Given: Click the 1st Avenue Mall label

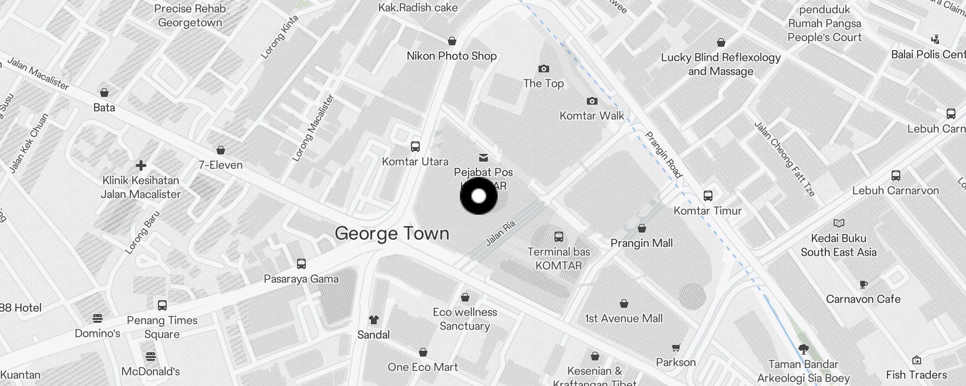Looking at the screenshot, I should click(x=624, y=318).
